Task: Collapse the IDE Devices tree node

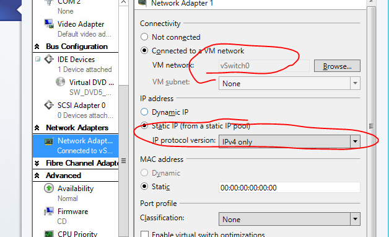Action: pos(38,59)
